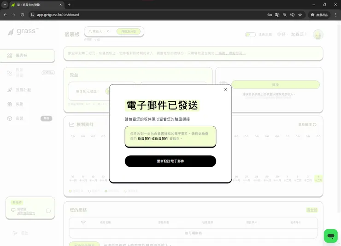This screenshot has width=341, height=246.
Task: Open the Chrome three-dot menu
Action: (x=335, y=15)
